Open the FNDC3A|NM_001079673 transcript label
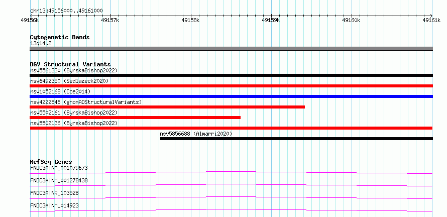The width and height of the screenshot is (447, 217). pyautogui.click(x=59, y=168)
